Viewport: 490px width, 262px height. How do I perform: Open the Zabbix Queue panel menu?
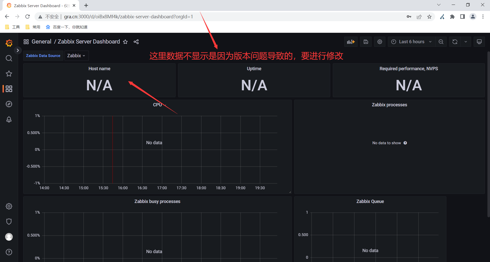[x=370, y=201]
